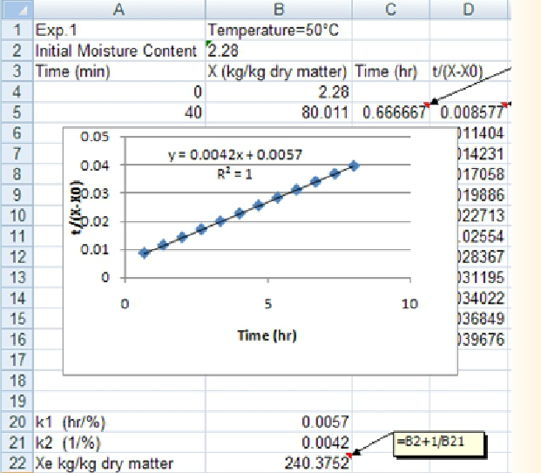The height and width of the screenshot is (473, 541).
Task: Click the last data point on chart
Action: point(354,165)
